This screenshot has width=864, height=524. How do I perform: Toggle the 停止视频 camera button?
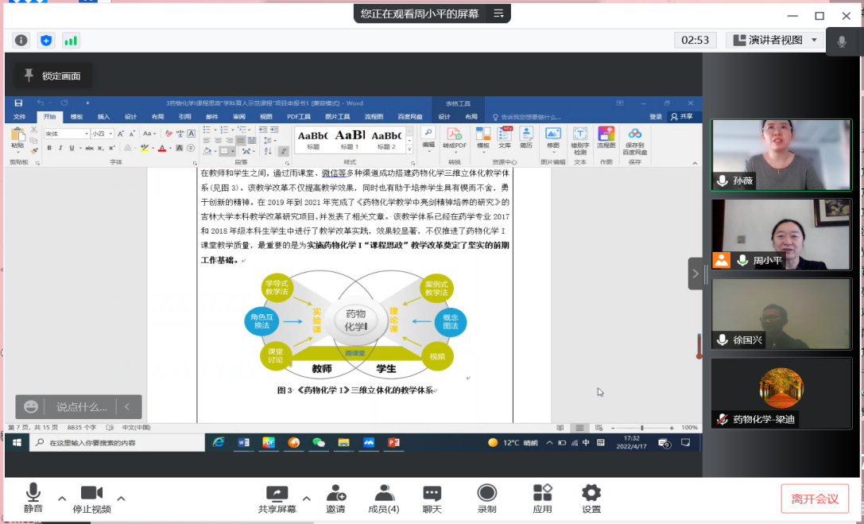(91, 499)
